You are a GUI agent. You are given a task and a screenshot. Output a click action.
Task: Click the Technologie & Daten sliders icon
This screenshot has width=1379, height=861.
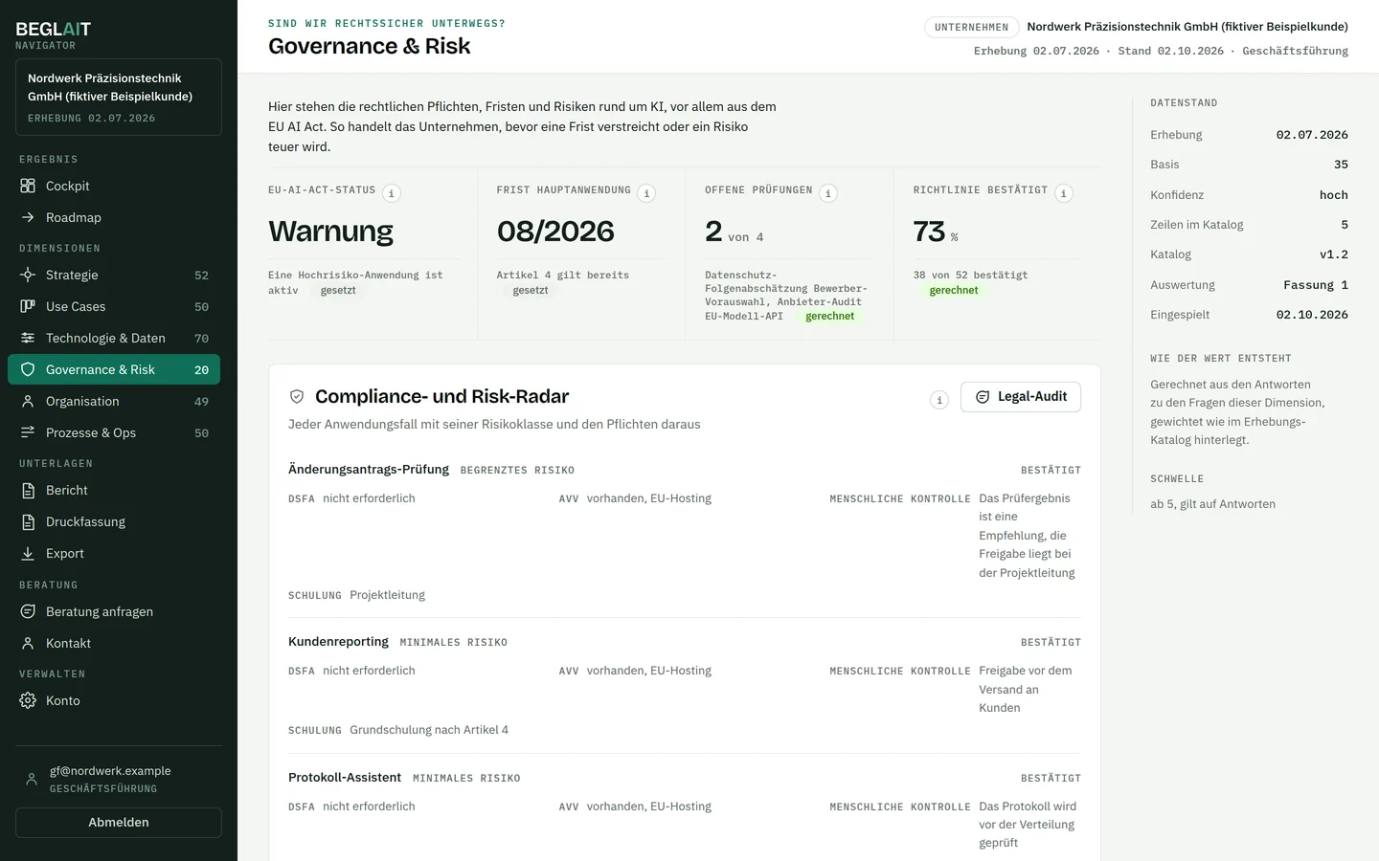28,338
